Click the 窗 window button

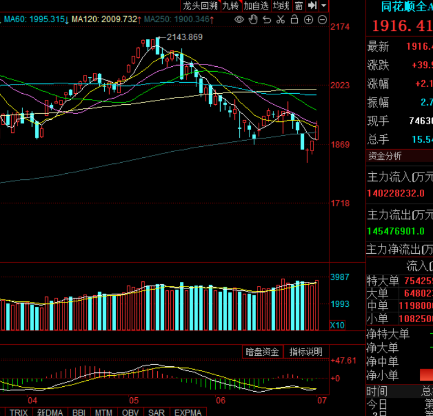298,6
